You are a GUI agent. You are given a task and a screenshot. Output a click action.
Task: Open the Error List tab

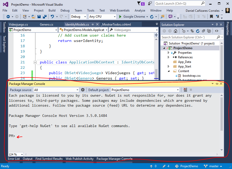pyautogui.click(x=14, y=159)
